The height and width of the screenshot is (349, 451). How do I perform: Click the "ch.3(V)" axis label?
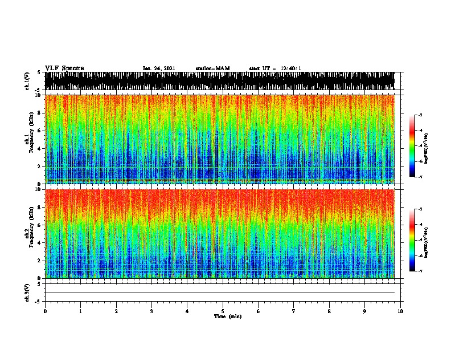point(27,293)
